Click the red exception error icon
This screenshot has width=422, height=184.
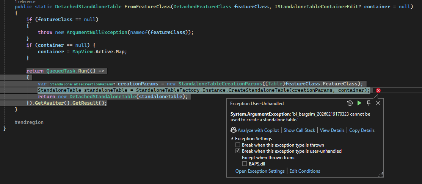378,90
